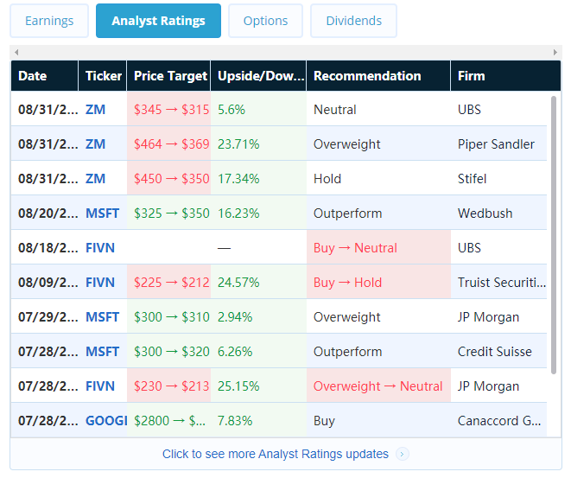Sort by the Date column header
Screen dimensions: 571x478
coord(33,76)
